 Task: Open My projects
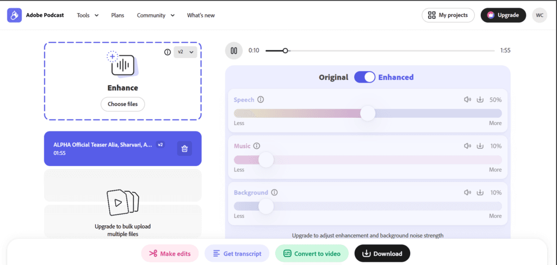448,15
